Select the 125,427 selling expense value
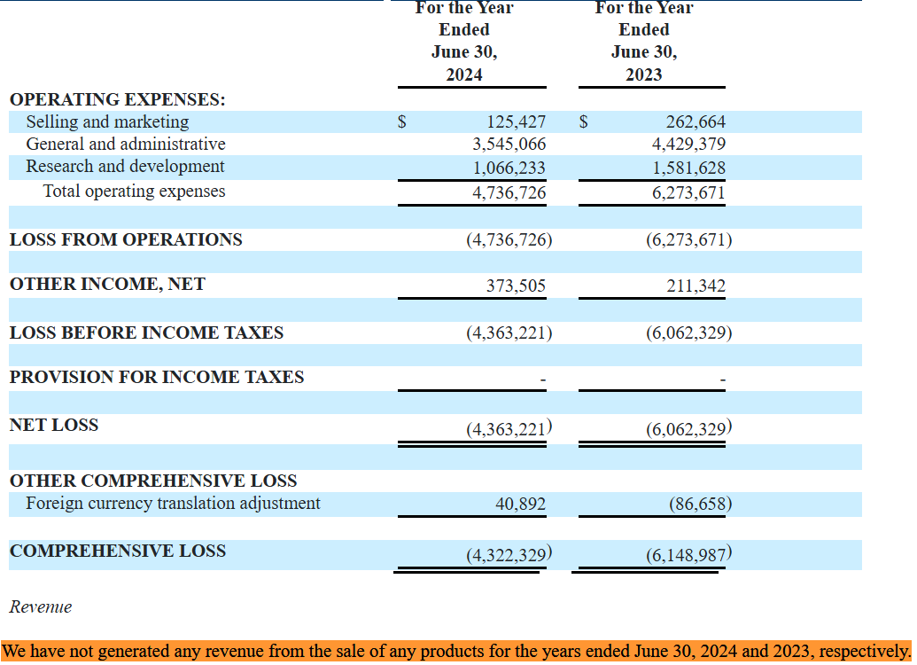This screenshot has height=665, width=917. click(x=517, y=121)
